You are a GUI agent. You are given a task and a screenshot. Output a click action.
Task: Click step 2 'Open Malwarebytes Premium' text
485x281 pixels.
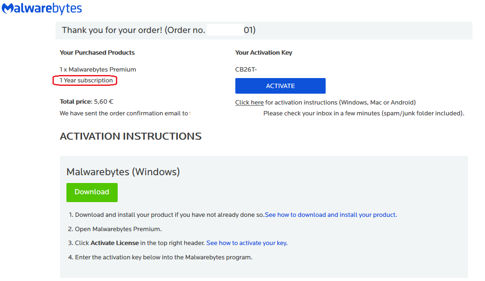(118, 229)
